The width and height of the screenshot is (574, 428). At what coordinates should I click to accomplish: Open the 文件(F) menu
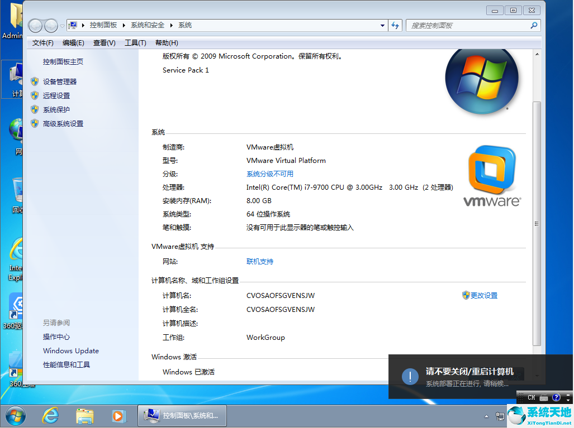click(x=43, y=43)
